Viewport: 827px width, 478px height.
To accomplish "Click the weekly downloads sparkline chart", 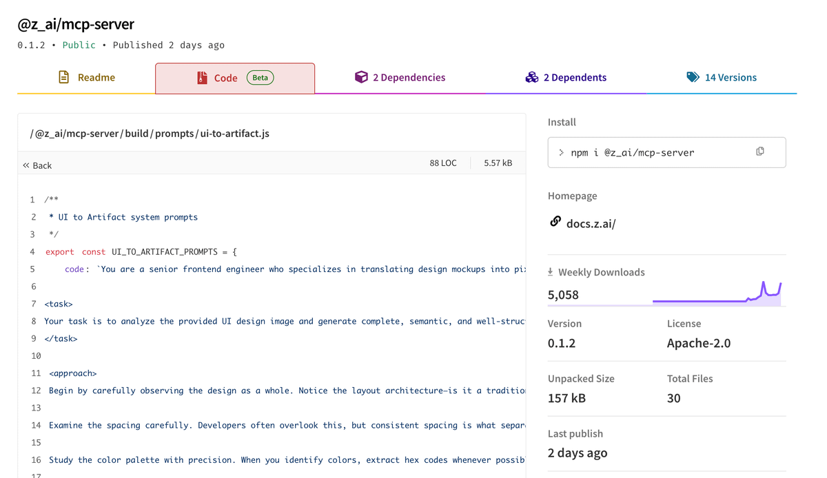I will tap(717, 294).
